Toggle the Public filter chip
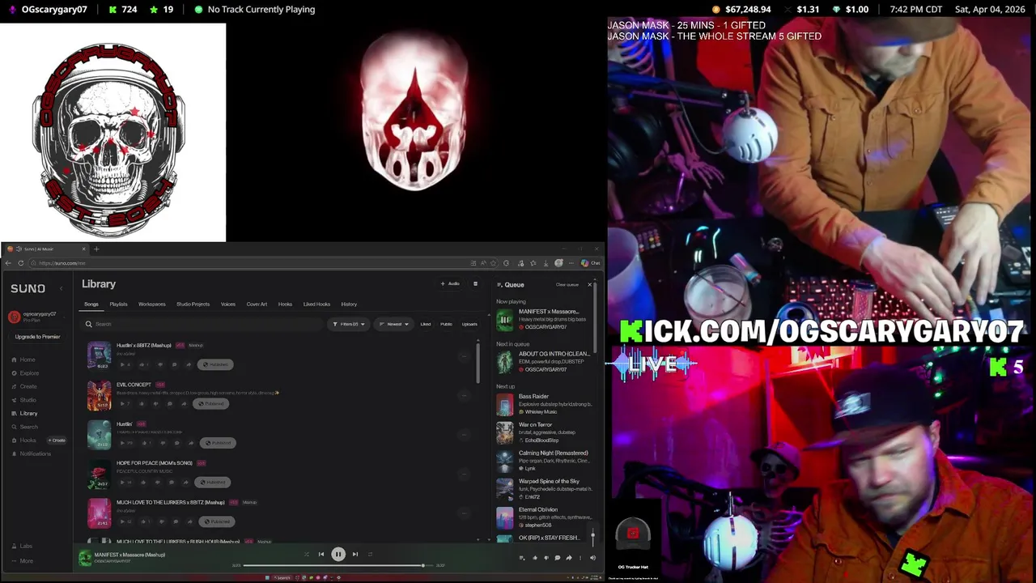The width and height of the screenshot is (1036, 583). pos(446,324)
